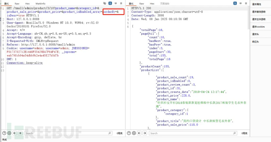Viewport: 271px width, 142px height.
Task: Click '"pageStart":30' in response JSON
Action: tap(160, 52)
